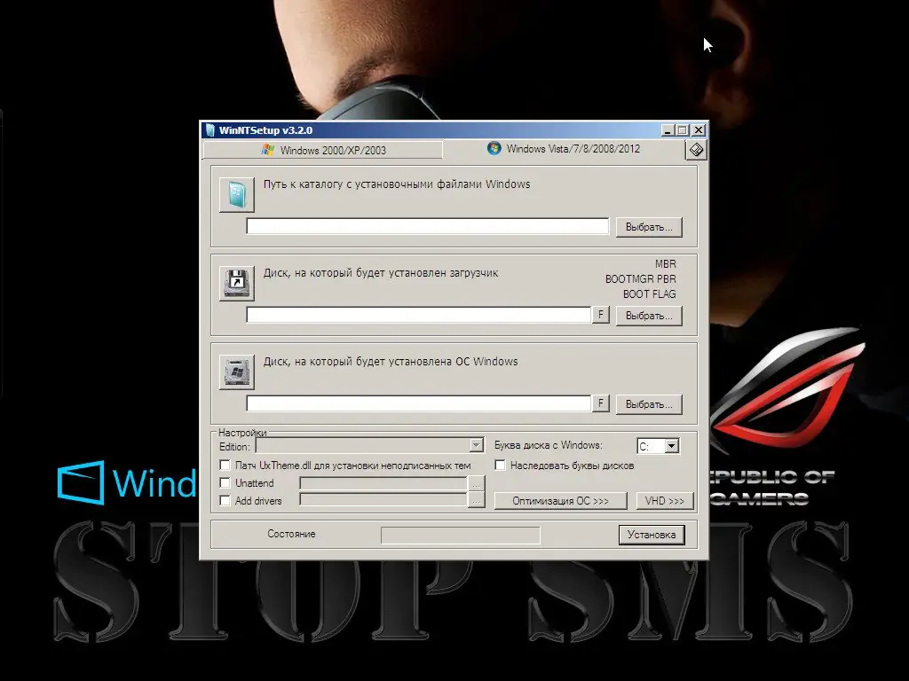Open the VHD >>> options

(x=664, y=501)
